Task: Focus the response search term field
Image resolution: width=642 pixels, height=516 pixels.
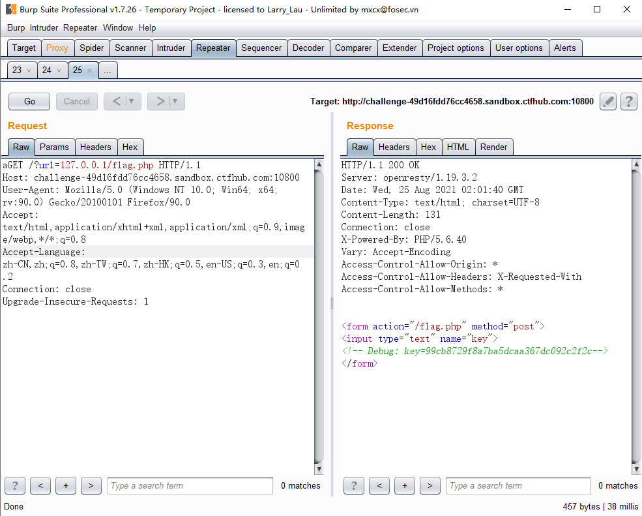Action: point(518,486)
